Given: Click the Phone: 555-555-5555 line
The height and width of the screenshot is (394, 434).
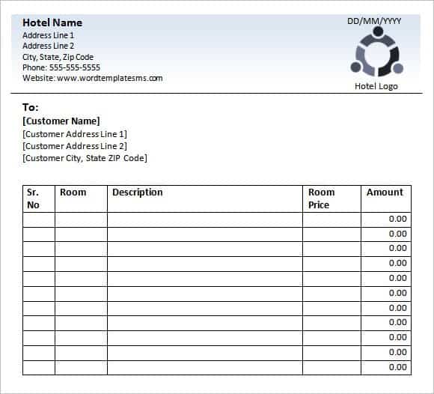Looking at the screenshot, I should coord(61,67).
